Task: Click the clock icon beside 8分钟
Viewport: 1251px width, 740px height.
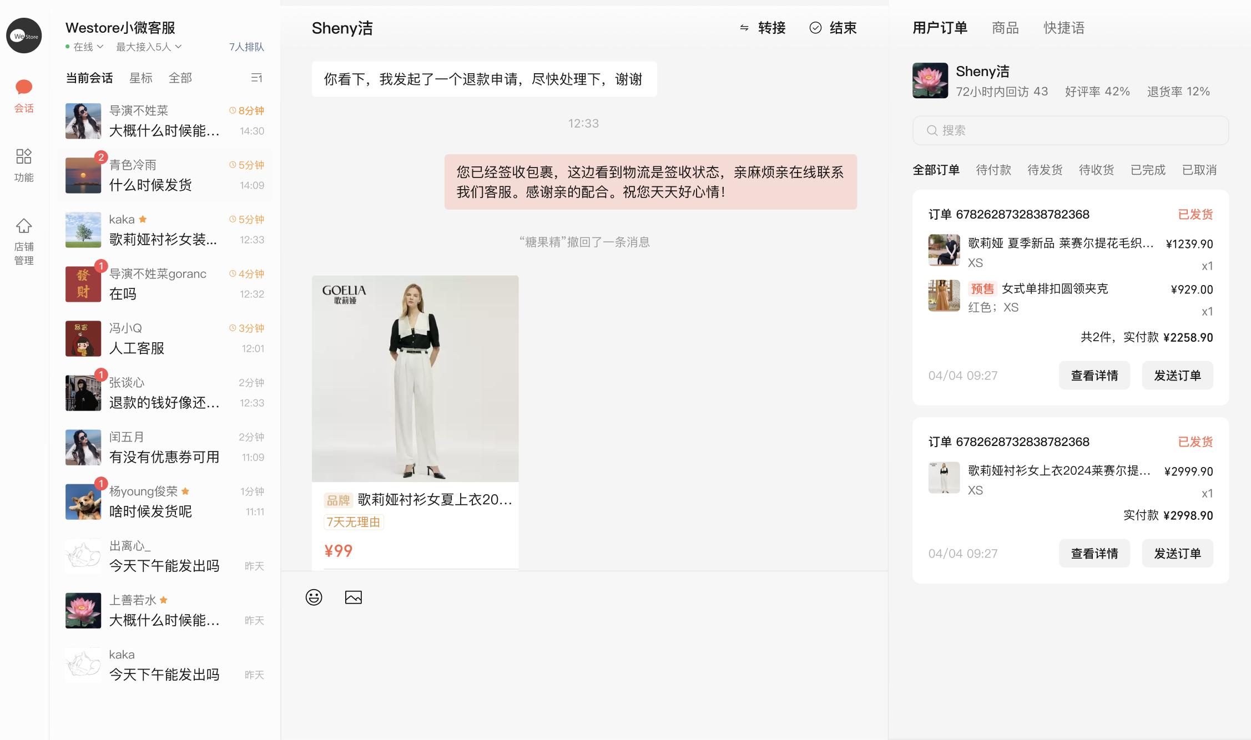Action: click(233, 110)
